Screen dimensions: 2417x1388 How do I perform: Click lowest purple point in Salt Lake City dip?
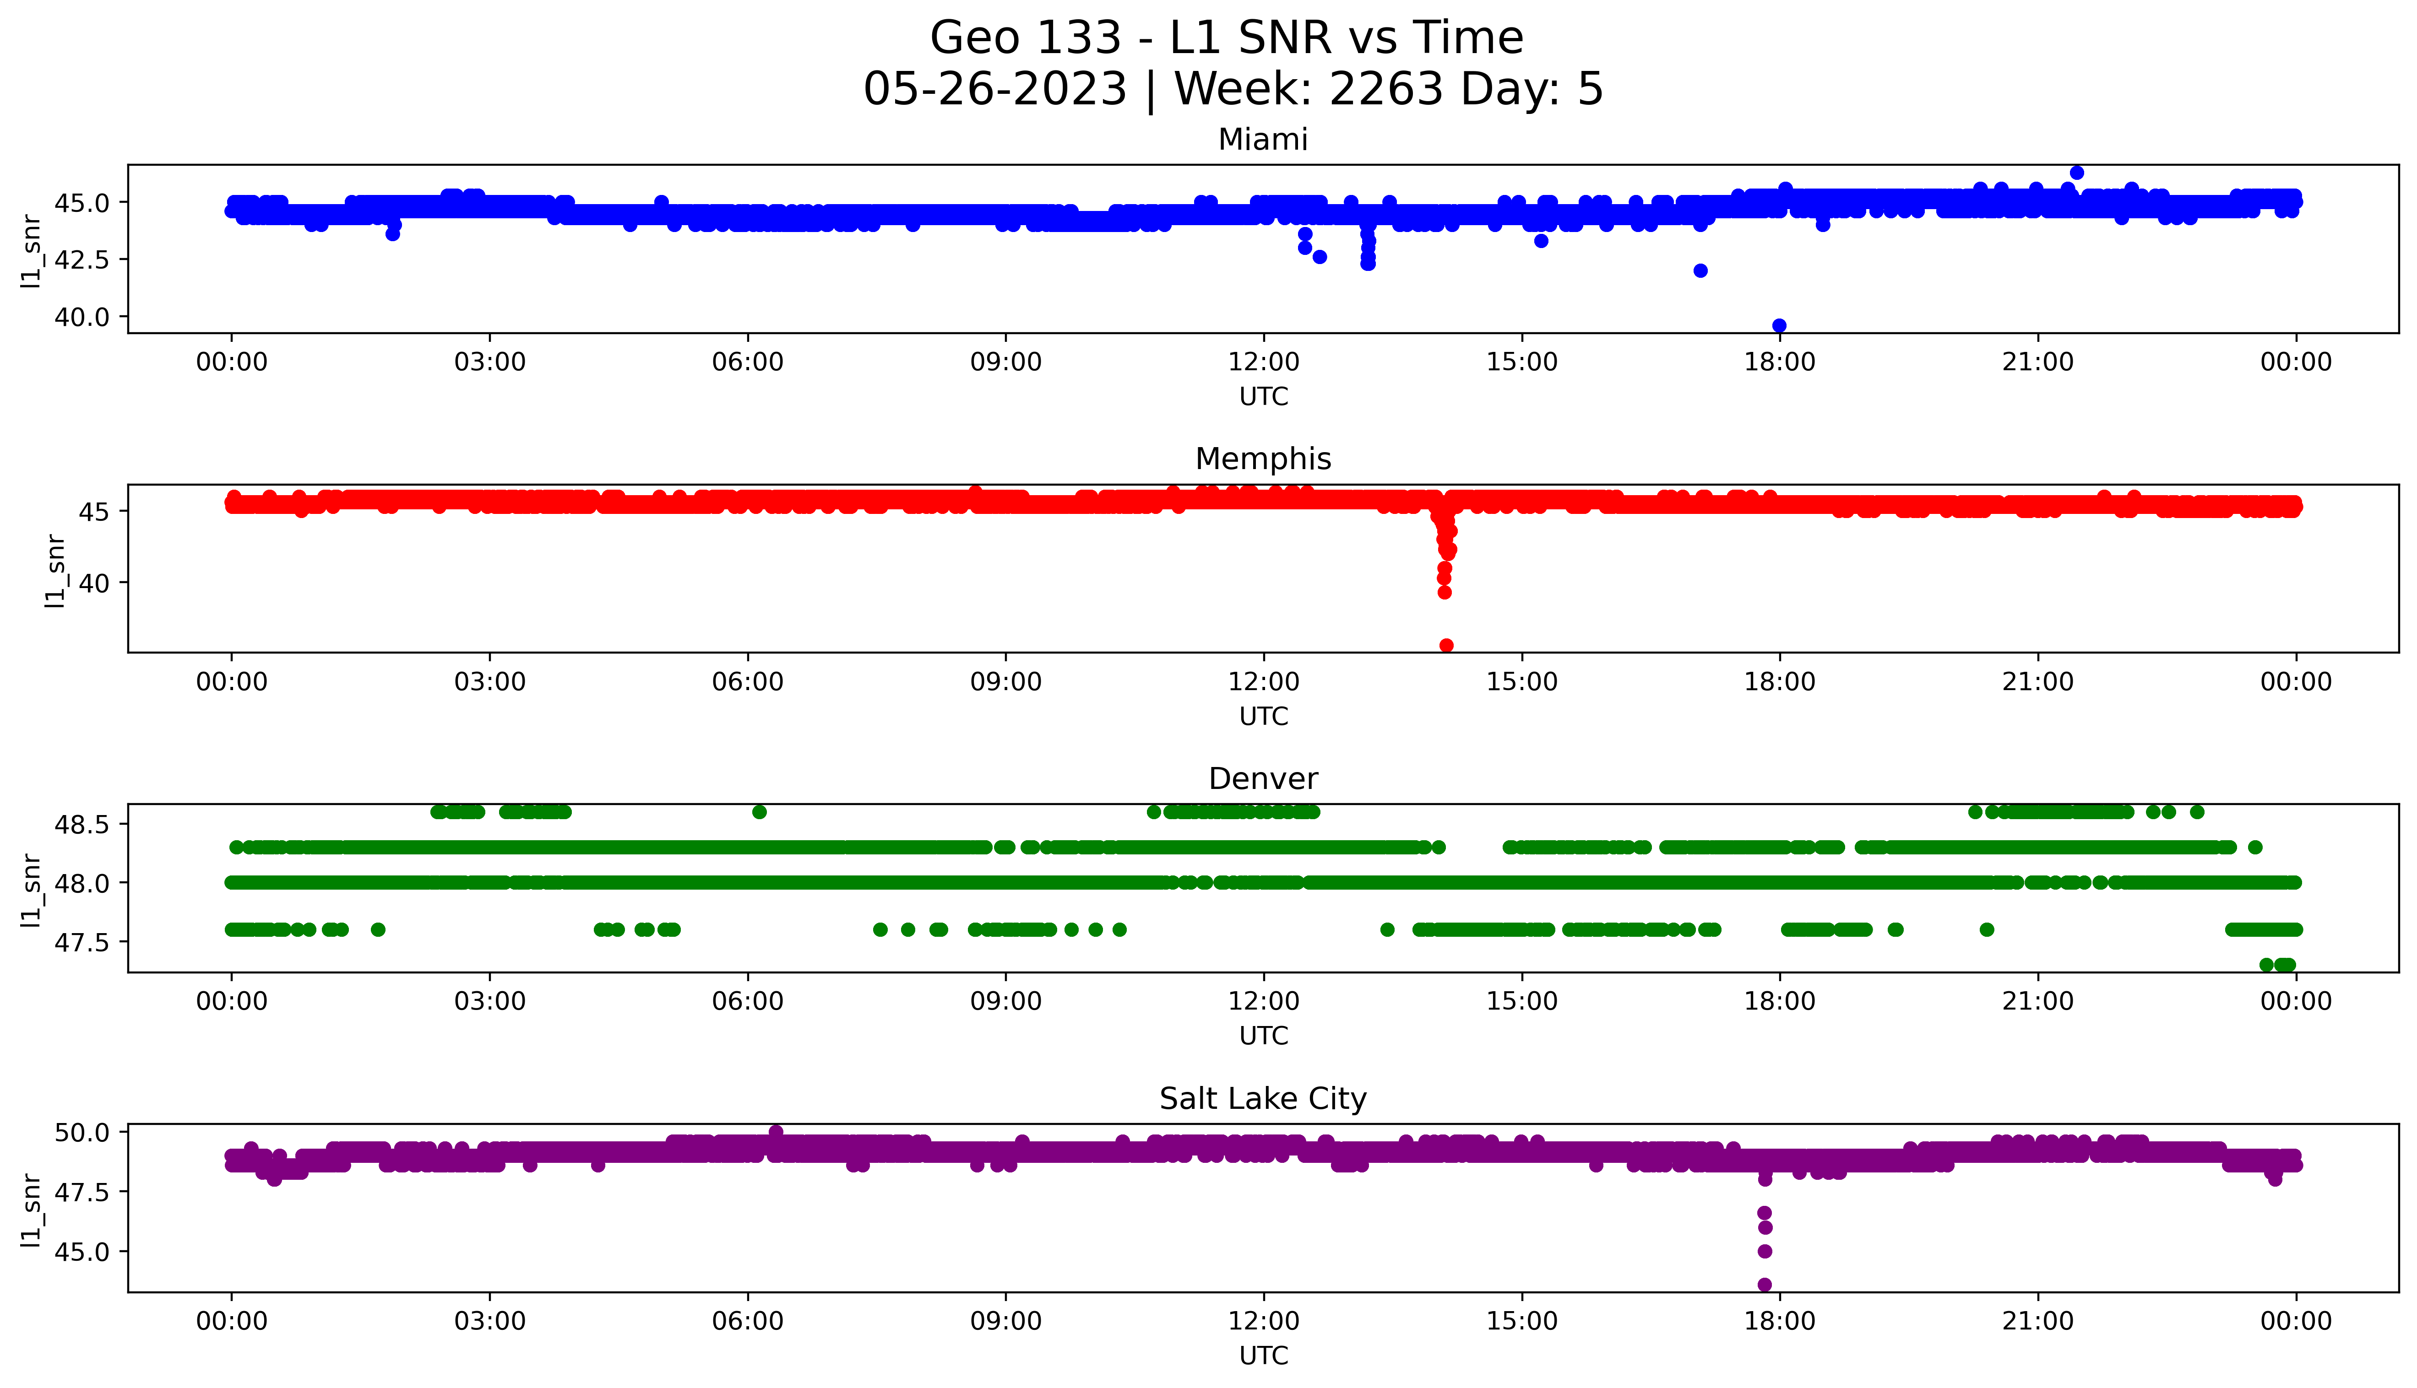pos(1765,1285)
